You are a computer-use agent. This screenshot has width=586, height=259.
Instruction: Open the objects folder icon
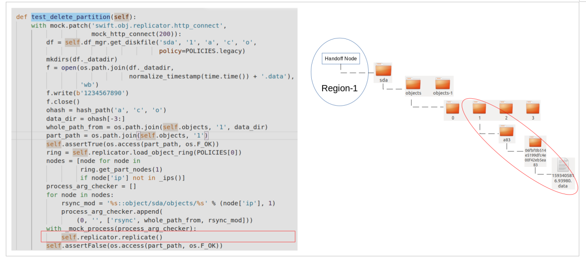(x=413, y=84)
